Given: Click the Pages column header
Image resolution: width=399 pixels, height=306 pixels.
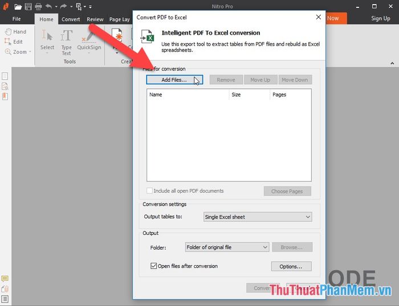Looking at the screenshot, I should coord(290,94).
